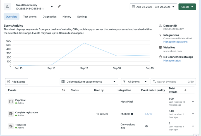Open the All Events filter dropdown
Image resolution: width=201 pixels, height=136 pixels.
coord(135,81)
